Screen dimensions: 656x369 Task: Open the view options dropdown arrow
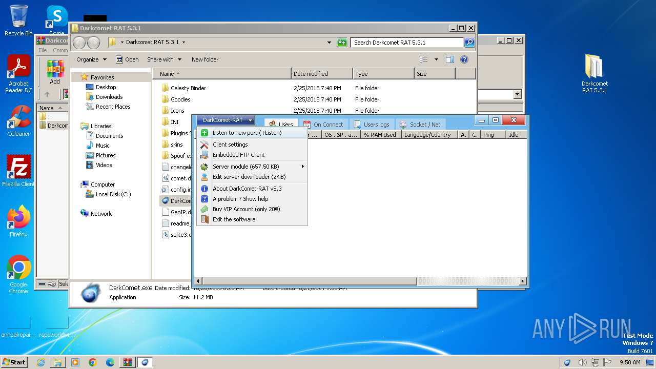pyautogui.click(x=436, y=59)
